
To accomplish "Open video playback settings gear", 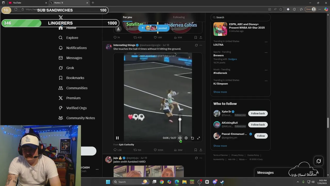I will point(186,138).
